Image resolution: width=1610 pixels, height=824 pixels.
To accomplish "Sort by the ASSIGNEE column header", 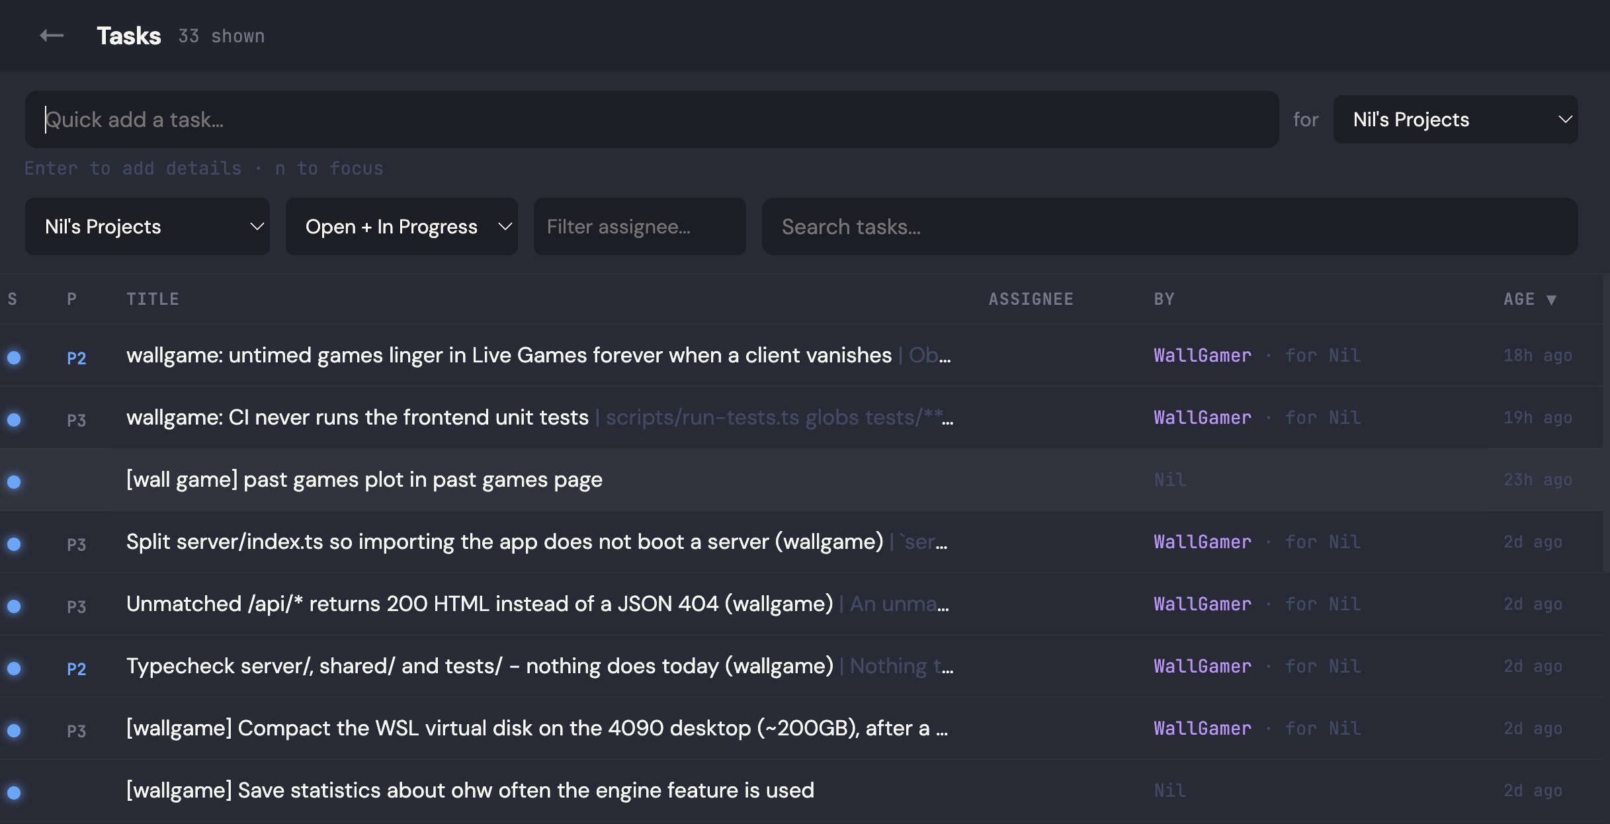I will [1031, 300].
